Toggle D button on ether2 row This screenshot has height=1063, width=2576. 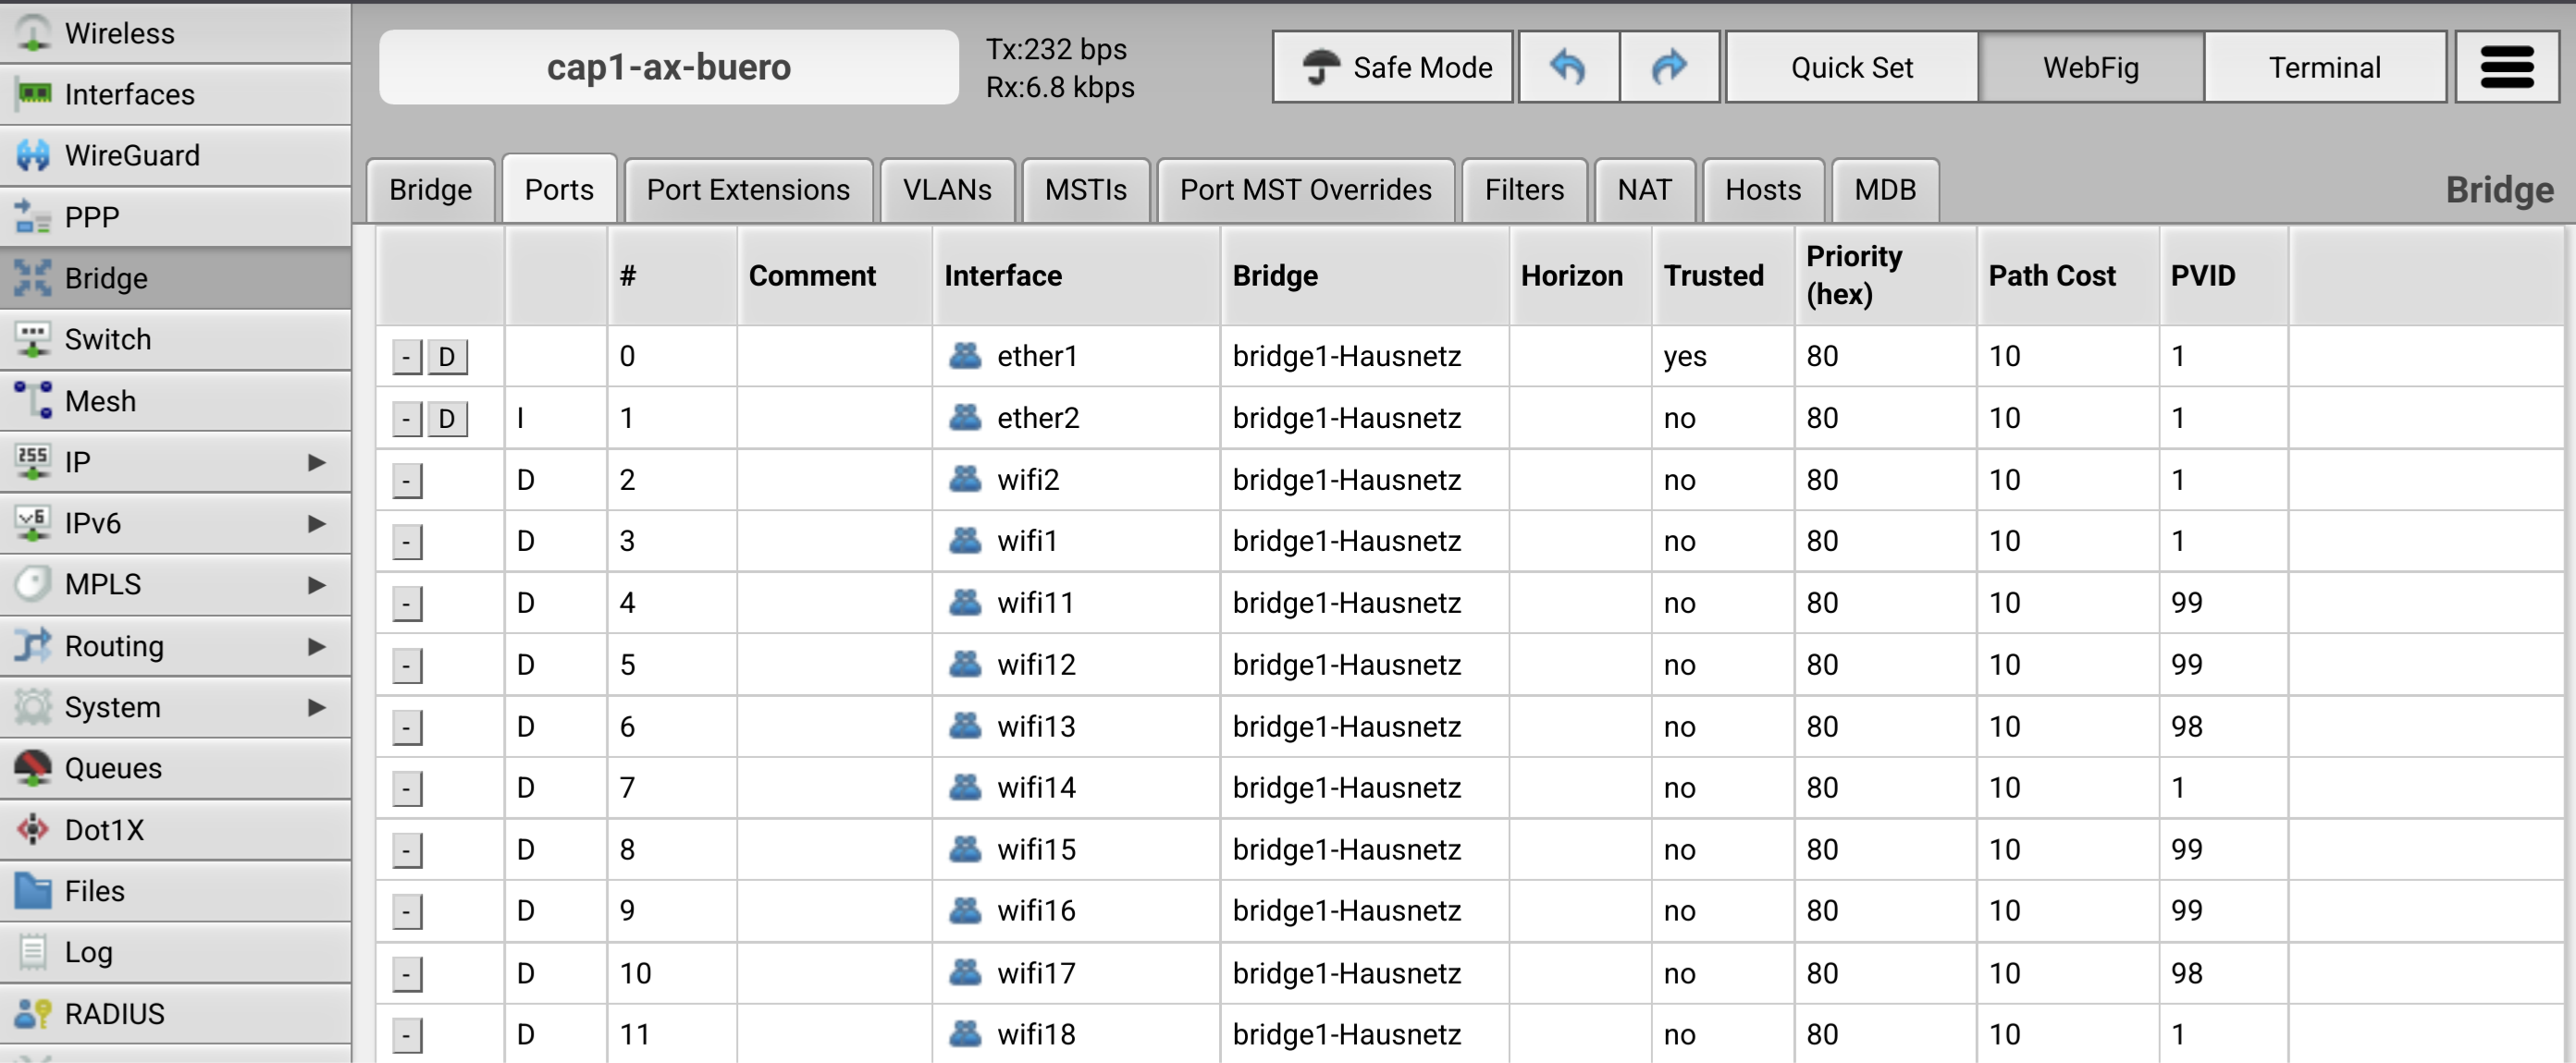tap(447, 419)
